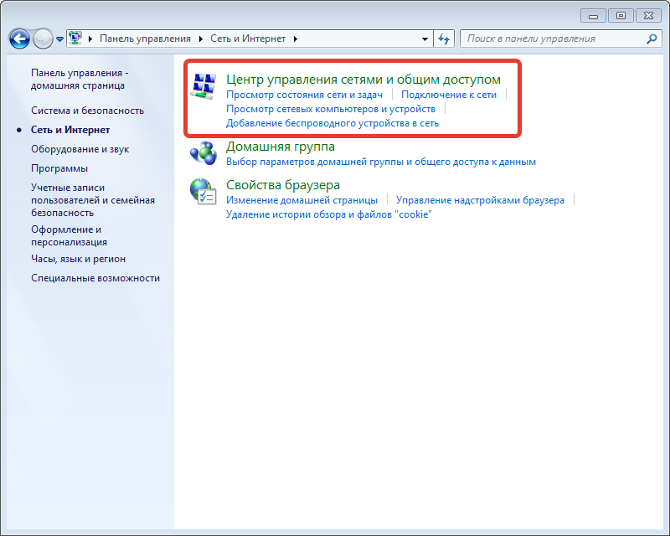Expand the address bar history dropdown
Image resolution: width=670 pixels, height=536 pixels.
(x=425, y=39)
